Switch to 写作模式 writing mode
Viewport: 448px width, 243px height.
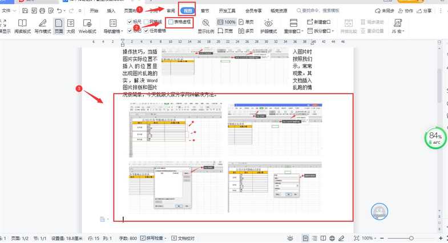(x=43, y=25)
